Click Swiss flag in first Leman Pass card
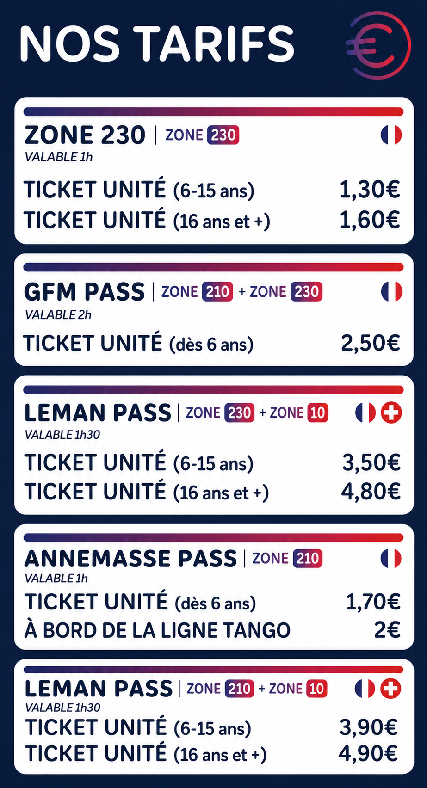 (391, 412)
